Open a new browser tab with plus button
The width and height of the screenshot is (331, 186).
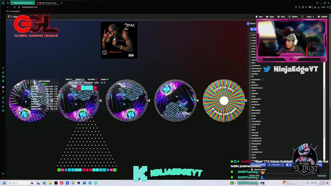click(x=62, y=3)
